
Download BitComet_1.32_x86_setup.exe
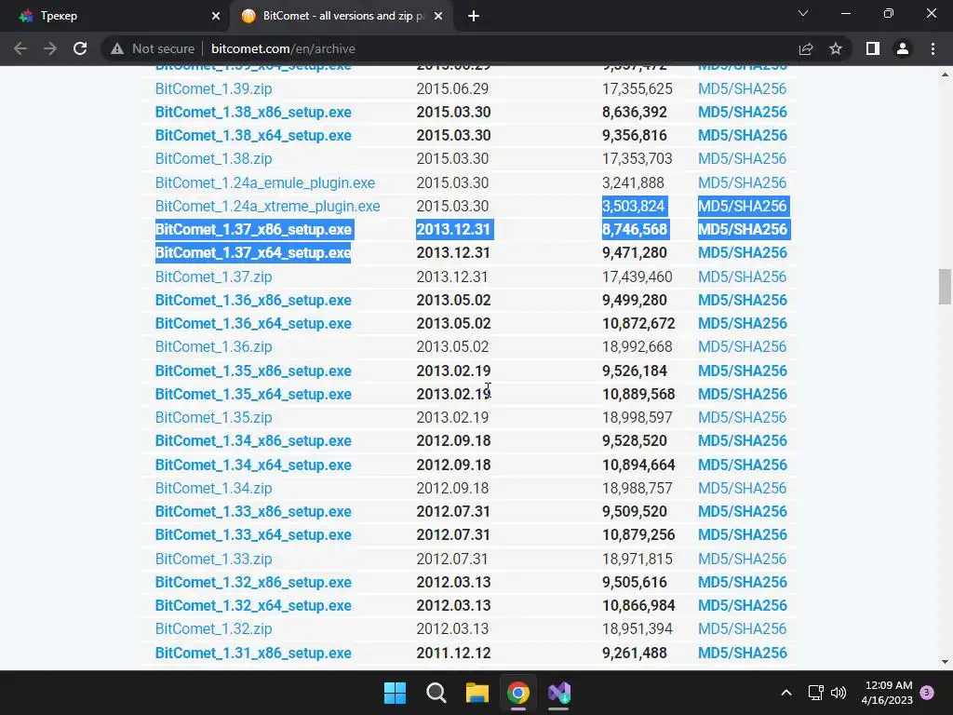253,583
